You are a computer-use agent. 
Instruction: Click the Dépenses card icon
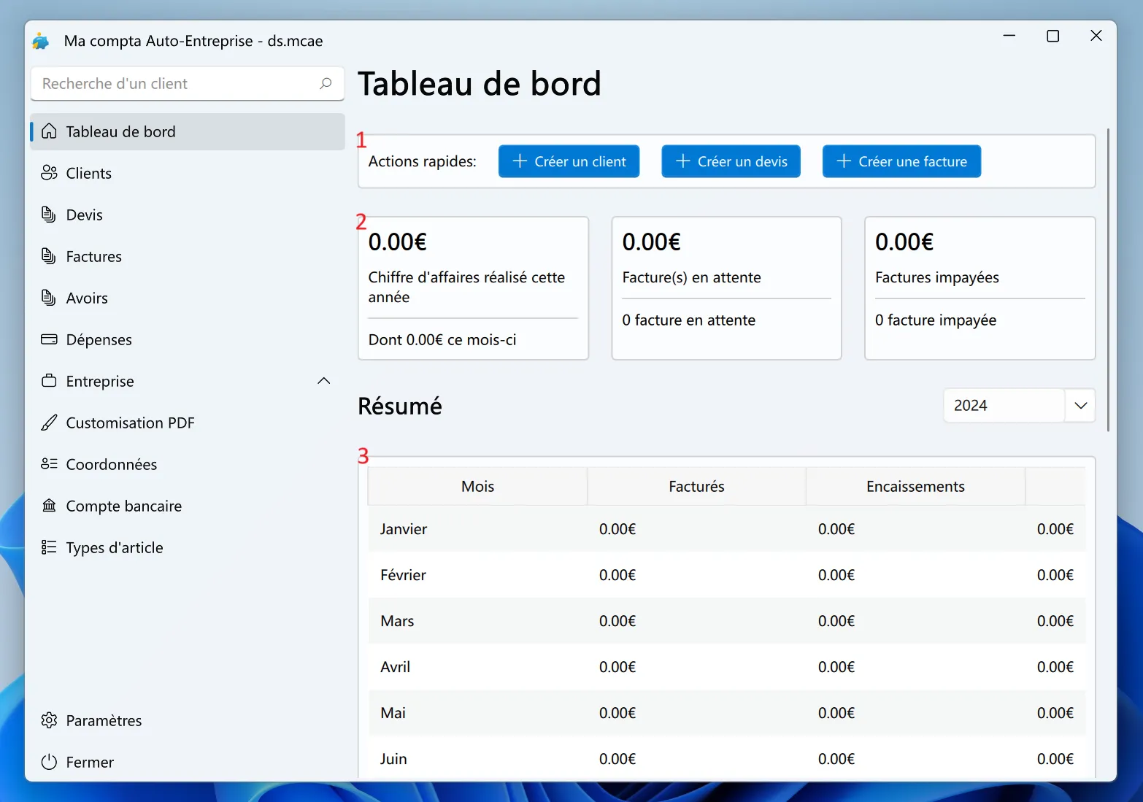click(49, 339)
